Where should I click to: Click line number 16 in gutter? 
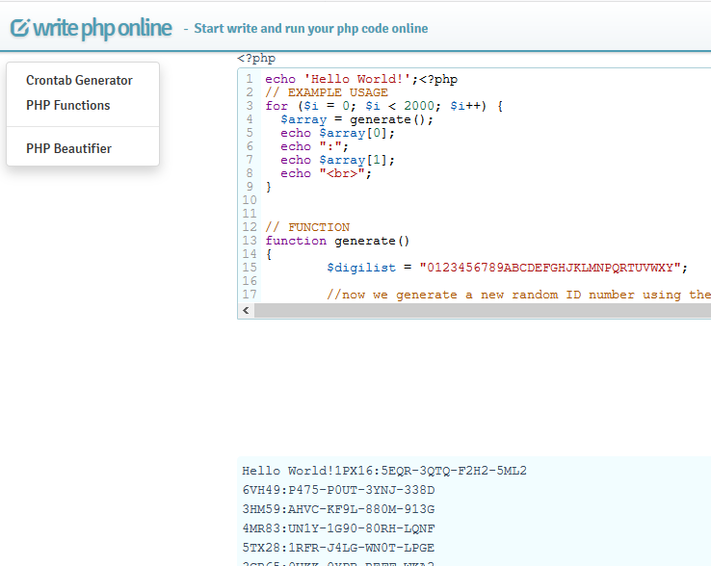(x=250, y=281)
